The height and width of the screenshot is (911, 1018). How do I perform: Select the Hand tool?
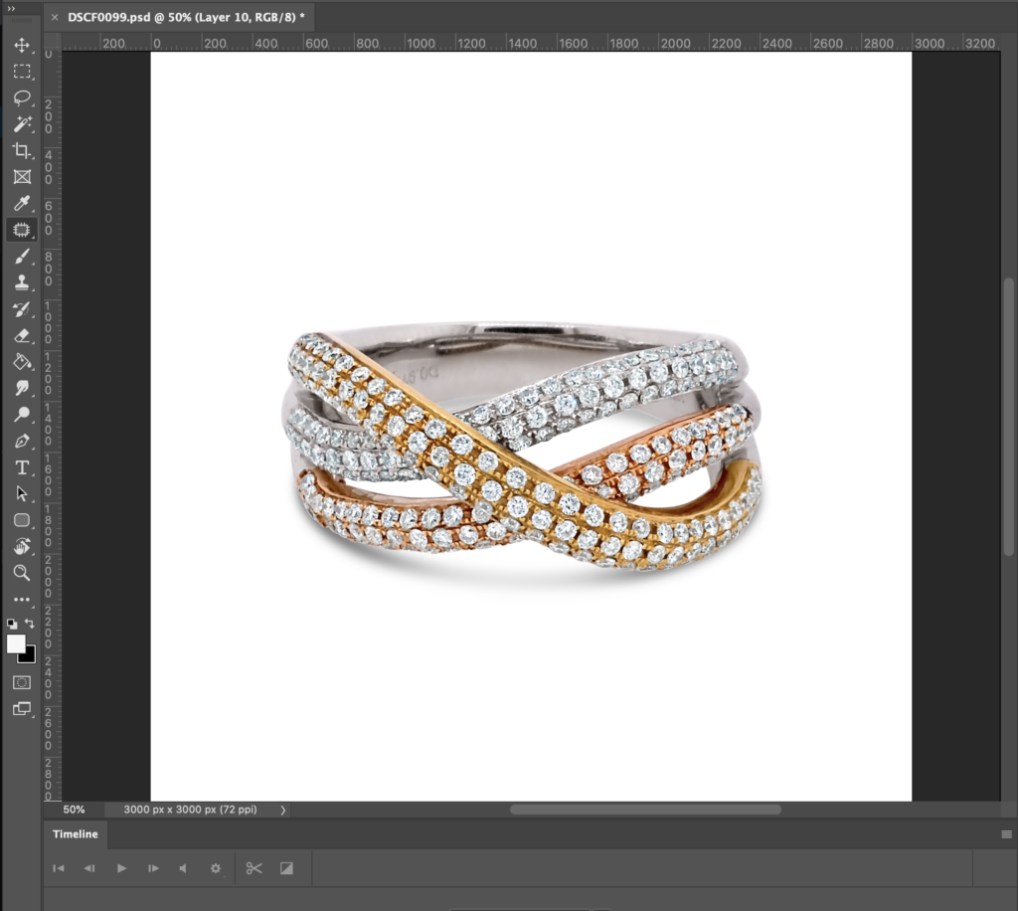pyautogui.click(x=22, y=547)
